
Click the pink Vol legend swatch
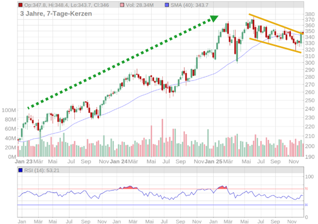123,5
